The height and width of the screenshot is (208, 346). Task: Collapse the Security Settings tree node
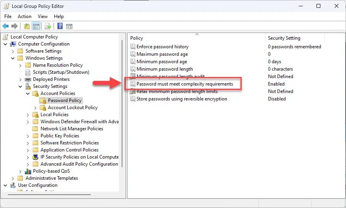pos(20,86)
